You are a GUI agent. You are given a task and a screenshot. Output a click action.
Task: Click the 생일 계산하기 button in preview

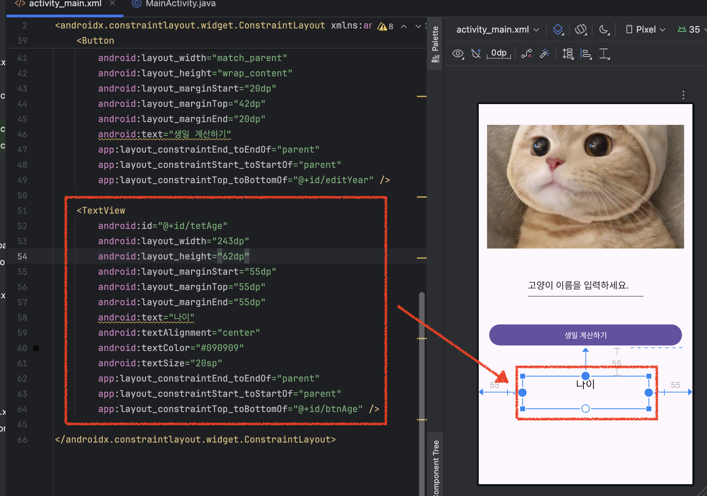click(585, 335)
